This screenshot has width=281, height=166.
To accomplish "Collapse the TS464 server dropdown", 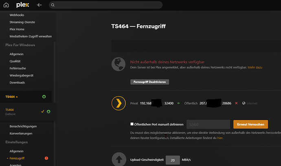I will click(x=11, y=97).
